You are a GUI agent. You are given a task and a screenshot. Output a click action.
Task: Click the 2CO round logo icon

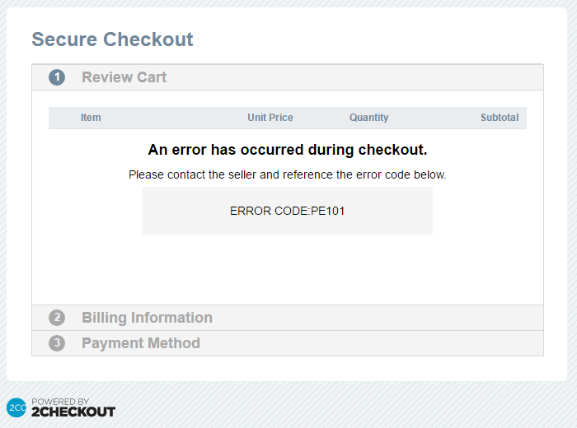pos(16,407)
